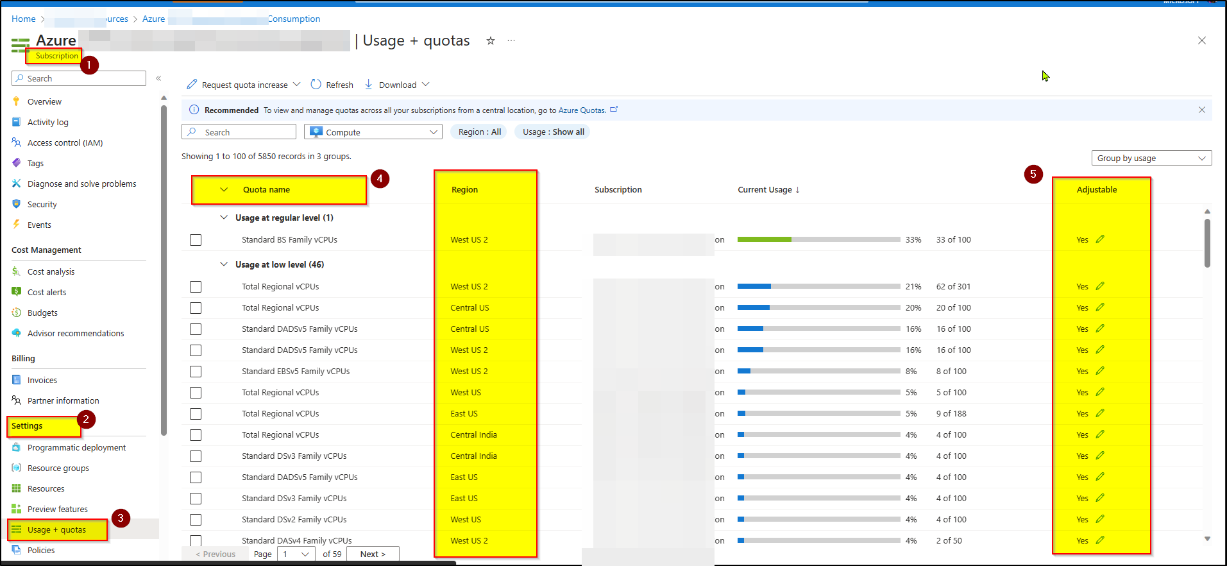
Task: Edit quota pencil for 2 of 50 row
Action: [1100, 540]
